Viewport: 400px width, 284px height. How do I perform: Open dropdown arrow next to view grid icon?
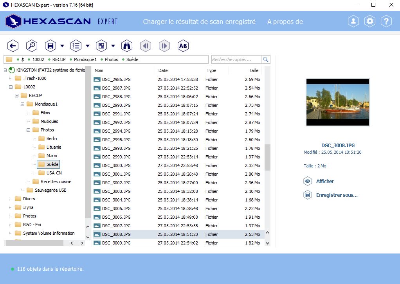click(113, 46)
